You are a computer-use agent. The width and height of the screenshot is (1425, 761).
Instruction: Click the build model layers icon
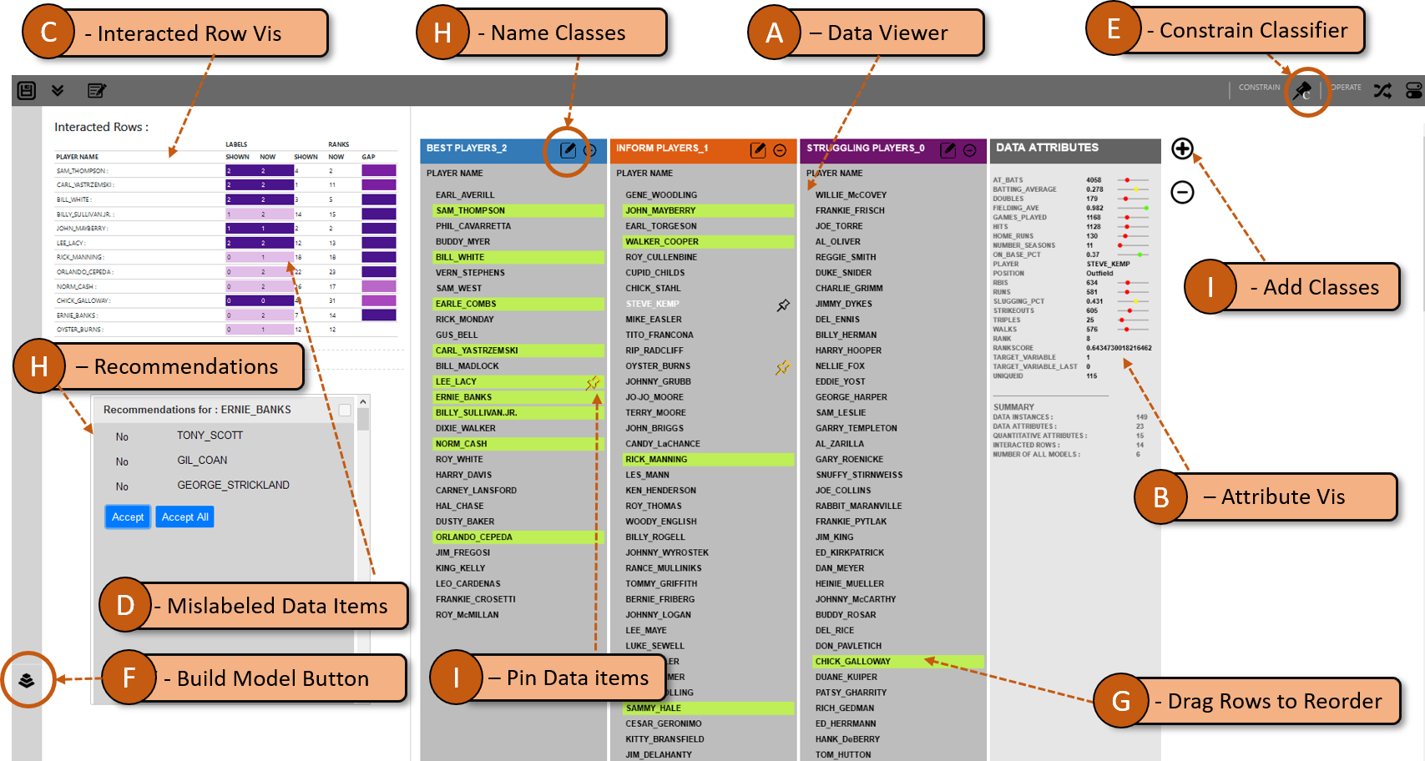(27, 681)
